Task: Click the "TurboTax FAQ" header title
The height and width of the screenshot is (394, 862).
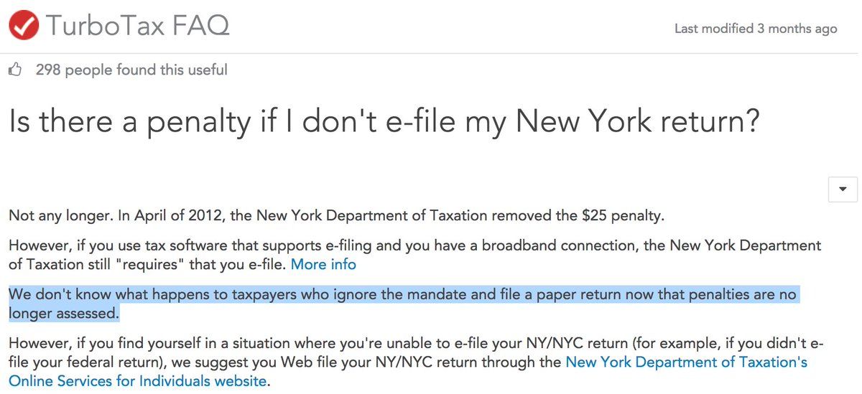Action: click(137, 26)
